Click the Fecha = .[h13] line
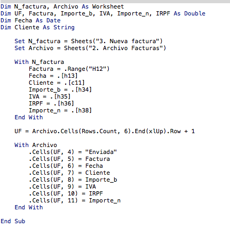The height and width of the screenshot is (228, 230). [x=53, y=76]
